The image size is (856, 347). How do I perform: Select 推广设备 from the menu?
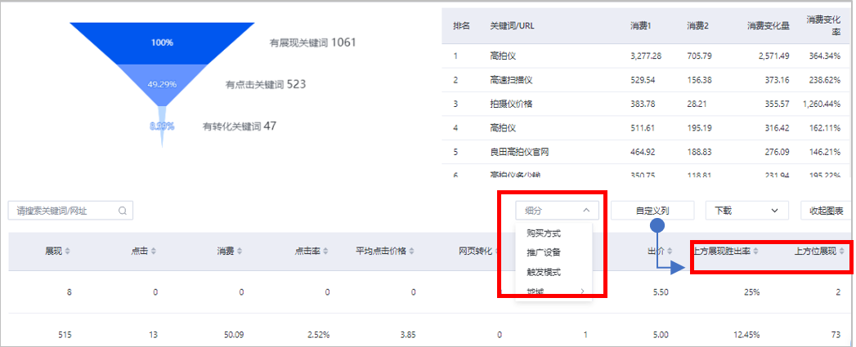(x=544, y=252)
